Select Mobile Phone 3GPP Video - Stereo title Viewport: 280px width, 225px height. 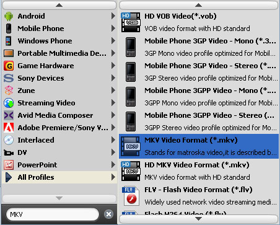[209, 115]
